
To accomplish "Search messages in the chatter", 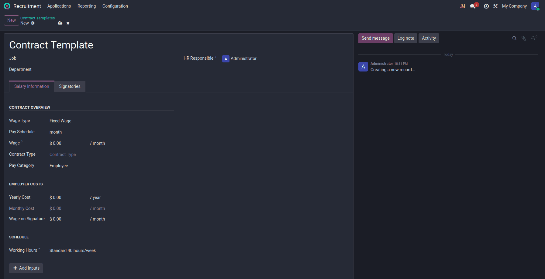I will [x=514, y=38].
